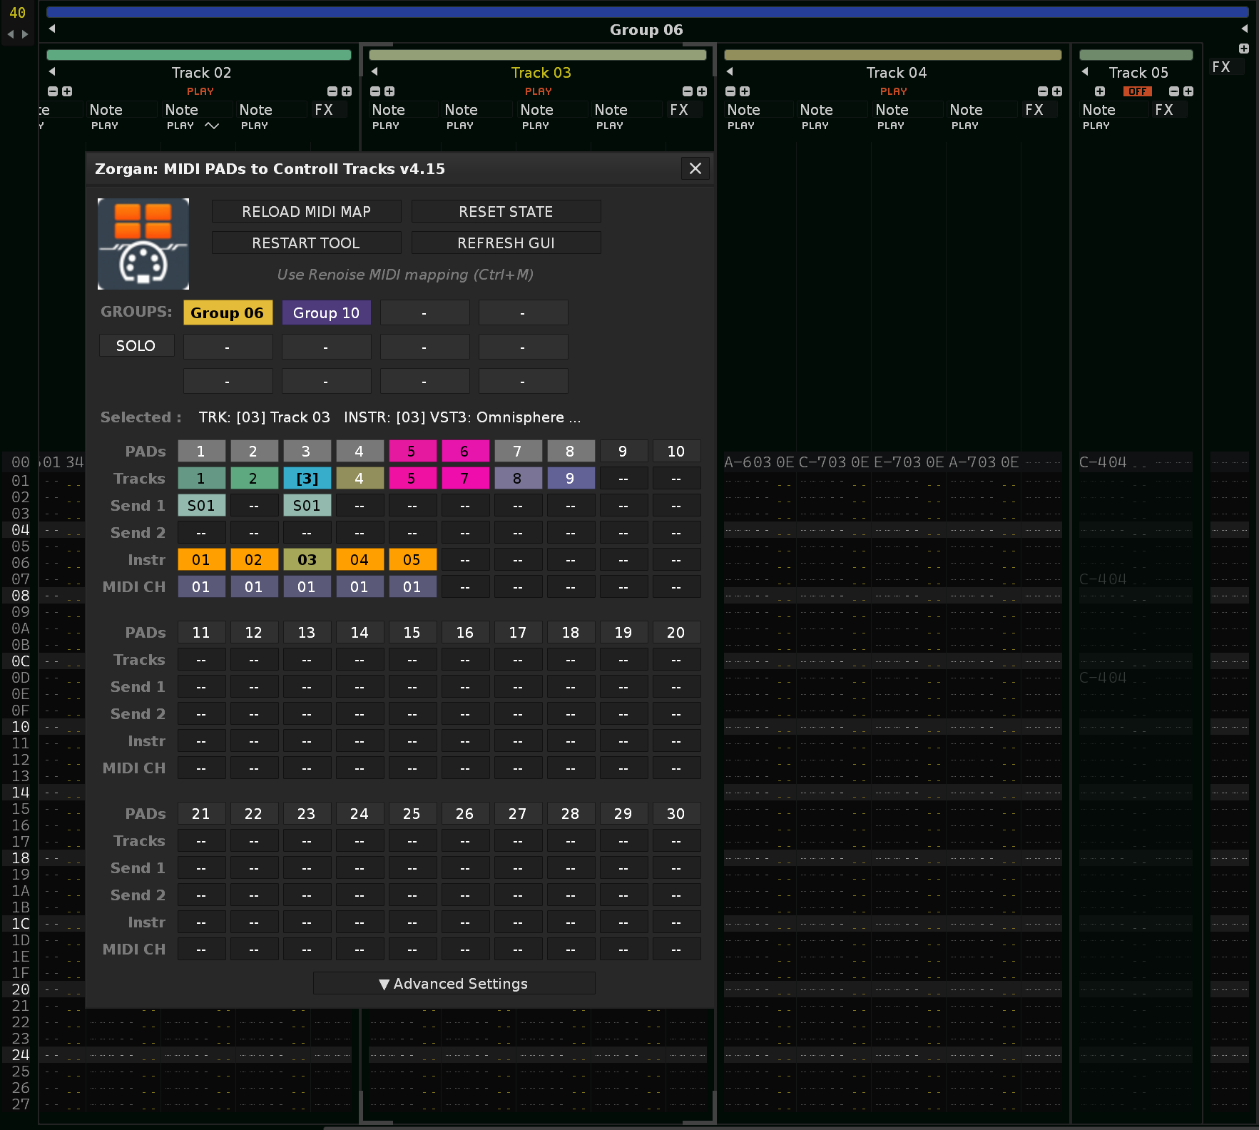Select Group 06 in GROUPS row
Screen dimensions: 1259x1130
(x=228, y=312)
